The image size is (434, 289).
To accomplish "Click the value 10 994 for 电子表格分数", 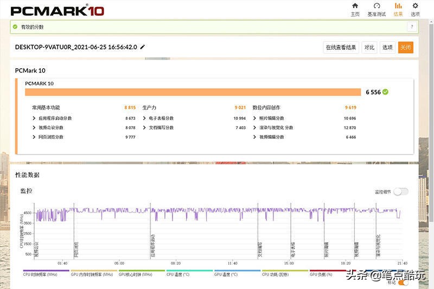I will 239,118.
